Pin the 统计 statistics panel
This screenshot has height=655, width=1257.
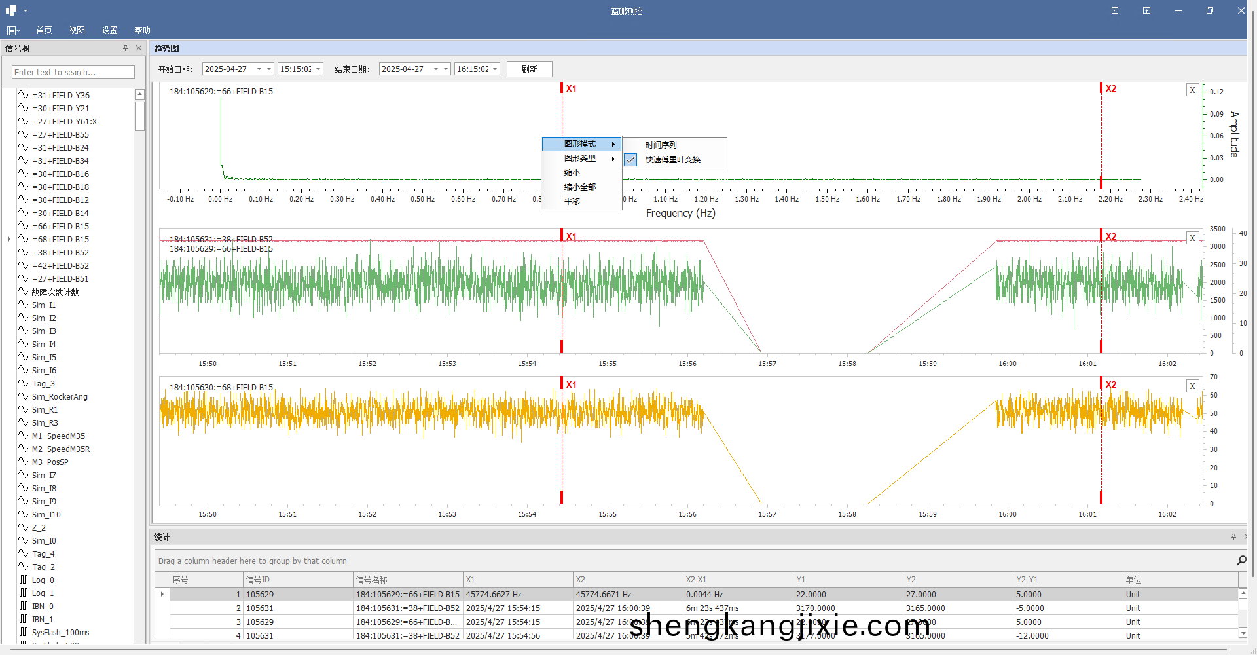[x=1233, y=537]
